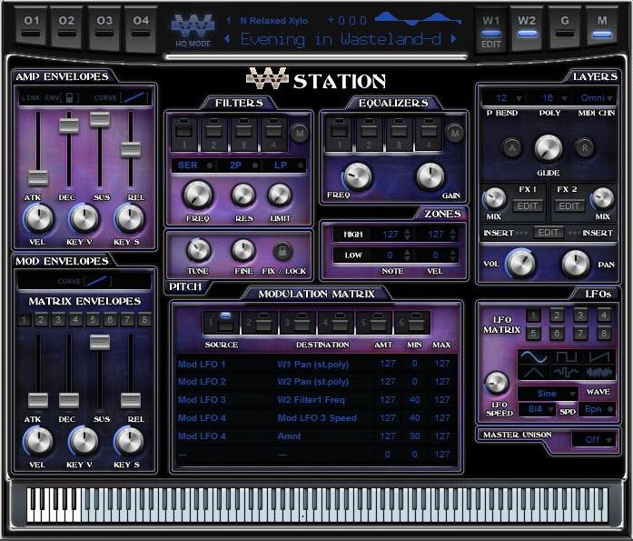Click the amp envelope SUS slider handle
This screenshot has height=541, width=633.
[100, 119]
